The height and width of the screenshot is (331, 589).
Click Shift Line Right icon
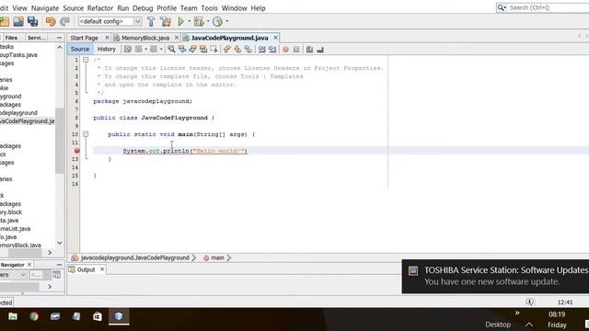[x=272, y=49]
